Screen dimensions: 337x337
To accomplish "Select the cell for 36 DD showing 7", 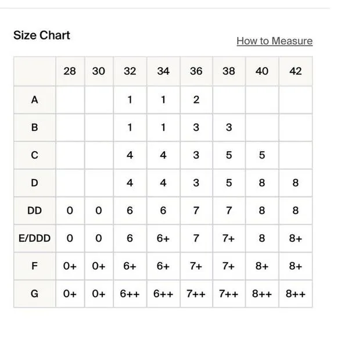I will (196, 210).
